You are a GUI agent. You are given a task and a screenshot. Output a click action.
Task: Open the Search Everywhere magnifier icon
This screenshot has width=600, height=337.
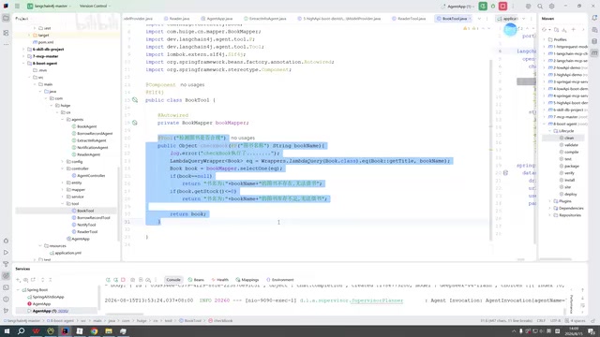coord(540,7)
